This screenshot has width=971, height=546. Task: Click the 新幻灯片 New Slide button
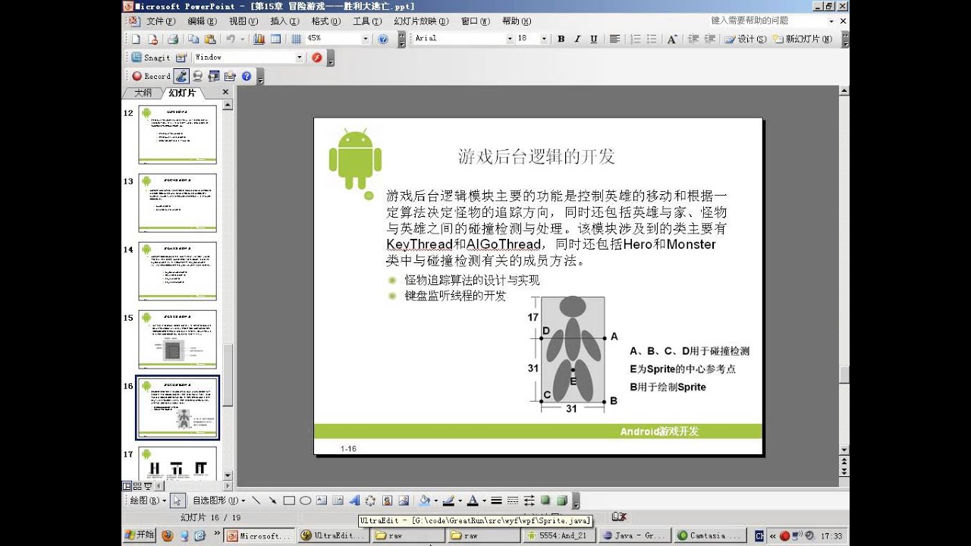pos(802,39)
